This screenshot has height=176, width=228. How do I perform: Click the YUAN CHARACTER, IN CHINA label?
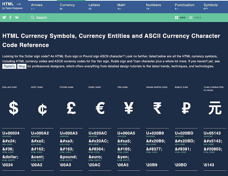(x=214, y=89)
